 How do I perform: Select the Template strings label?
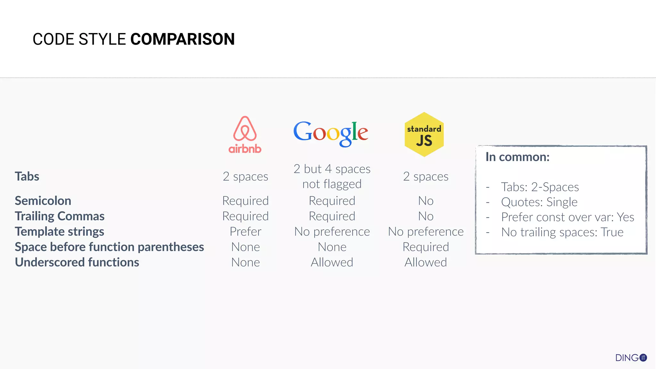[x=59, y=232]
